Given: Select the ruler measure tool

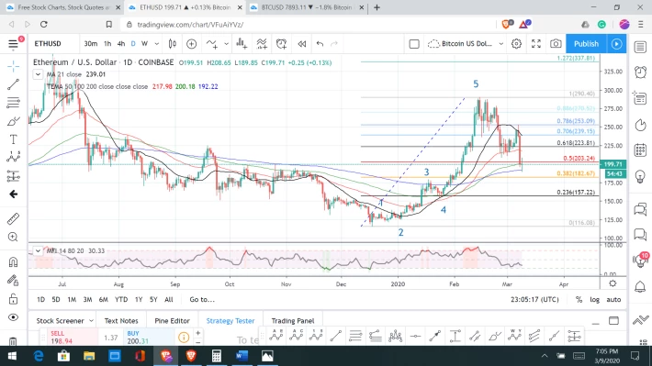Looking at the screenshot, I should [13, 218].
